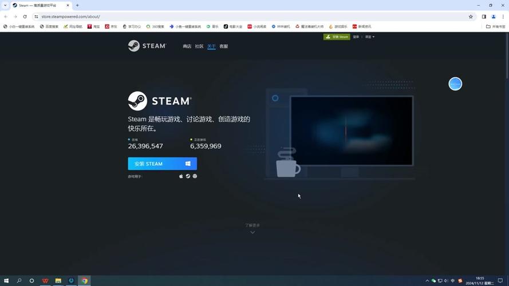This screenshot has width=509, height=286.
Task: Click the 中 input method indicator
Action: click(452, 281)
